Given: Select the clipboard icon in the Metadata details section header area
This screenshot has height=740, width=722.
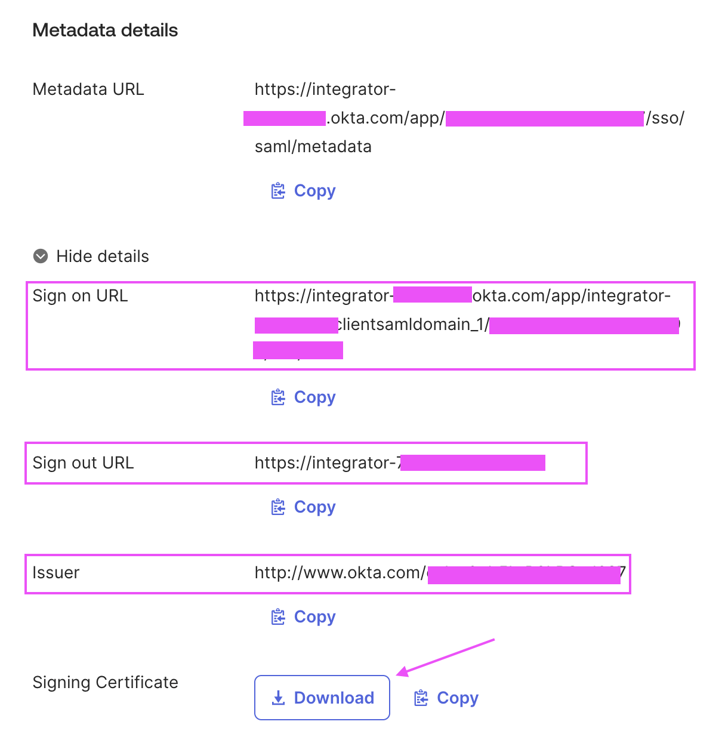Looking at the screenshot, I should (x=277, y=190).
